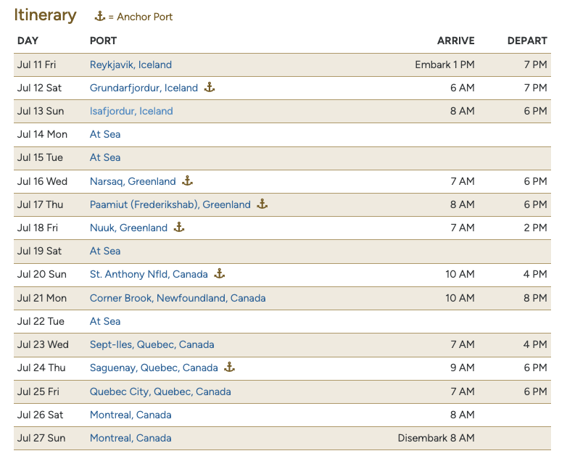Open the Sept-Iles, Quebec, Canada link
Image resolution: width=567 pixels, height=464 pixels.
[152, 344]
